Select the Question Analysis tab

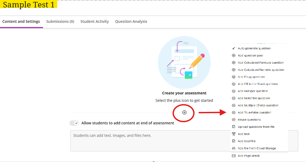131,21
